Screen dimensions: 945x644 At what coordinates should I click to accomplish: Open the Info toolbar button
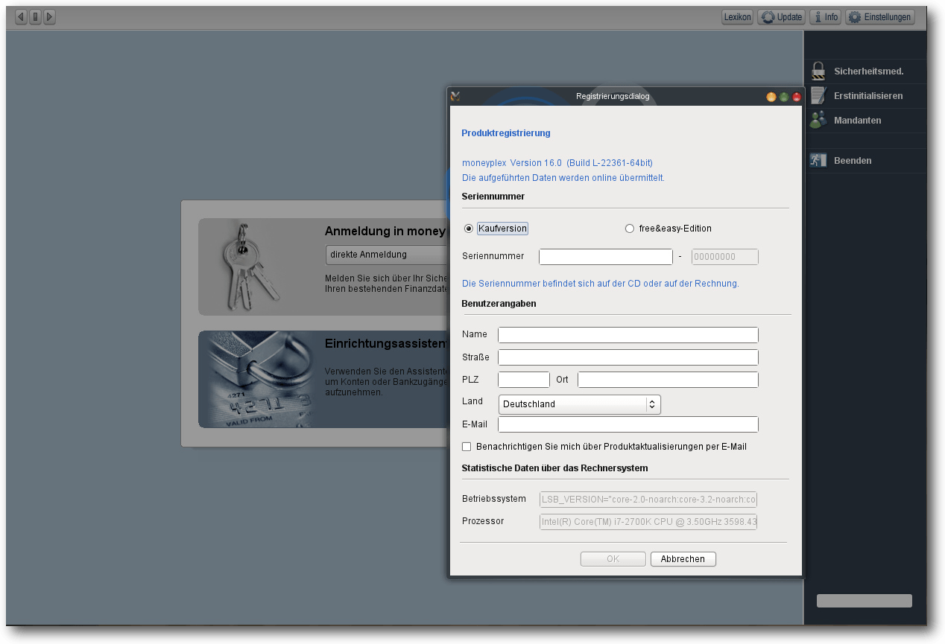[x=825, y=17]
